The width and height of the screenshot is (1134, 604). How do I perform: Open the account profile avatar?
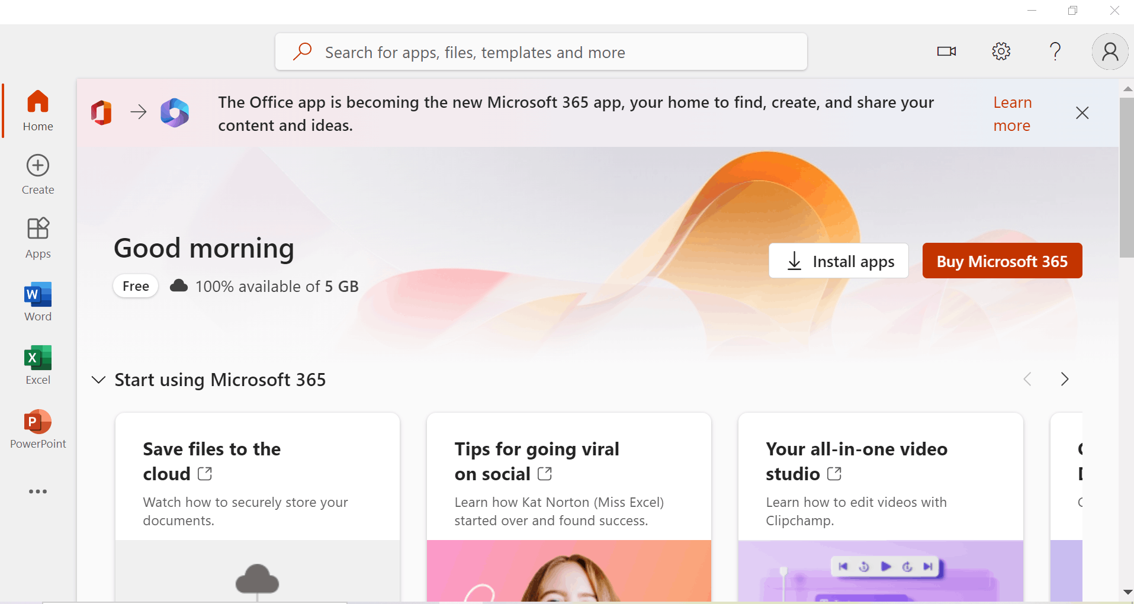[1110, 52]
